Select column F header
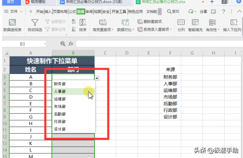 tap(170, 53)
